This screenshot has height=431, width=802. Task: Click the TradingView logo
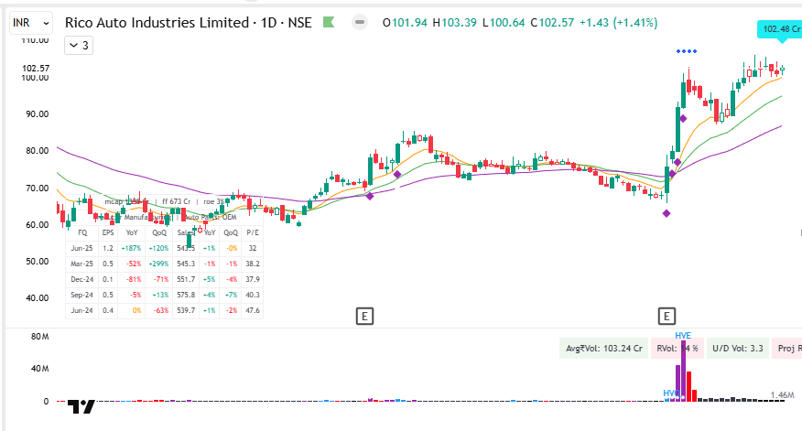(x=81, y=407)
